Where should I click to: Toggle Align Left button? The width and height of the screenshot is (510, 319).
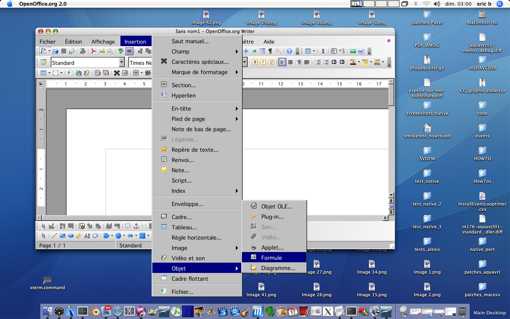[282, 62]
